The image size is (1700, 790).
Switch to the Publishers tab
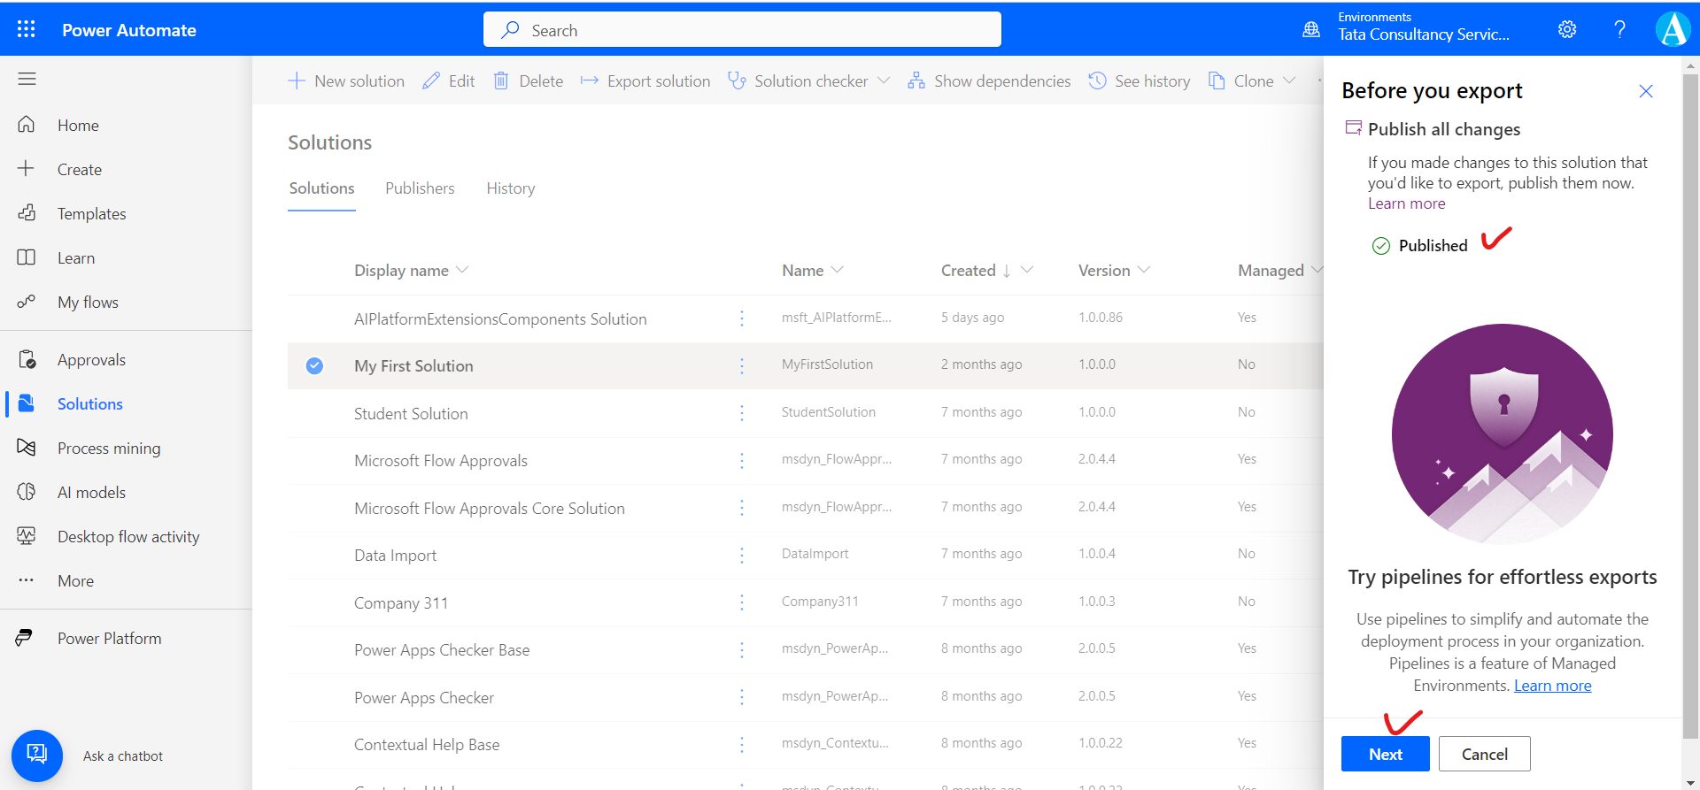[x=420, y=188]
